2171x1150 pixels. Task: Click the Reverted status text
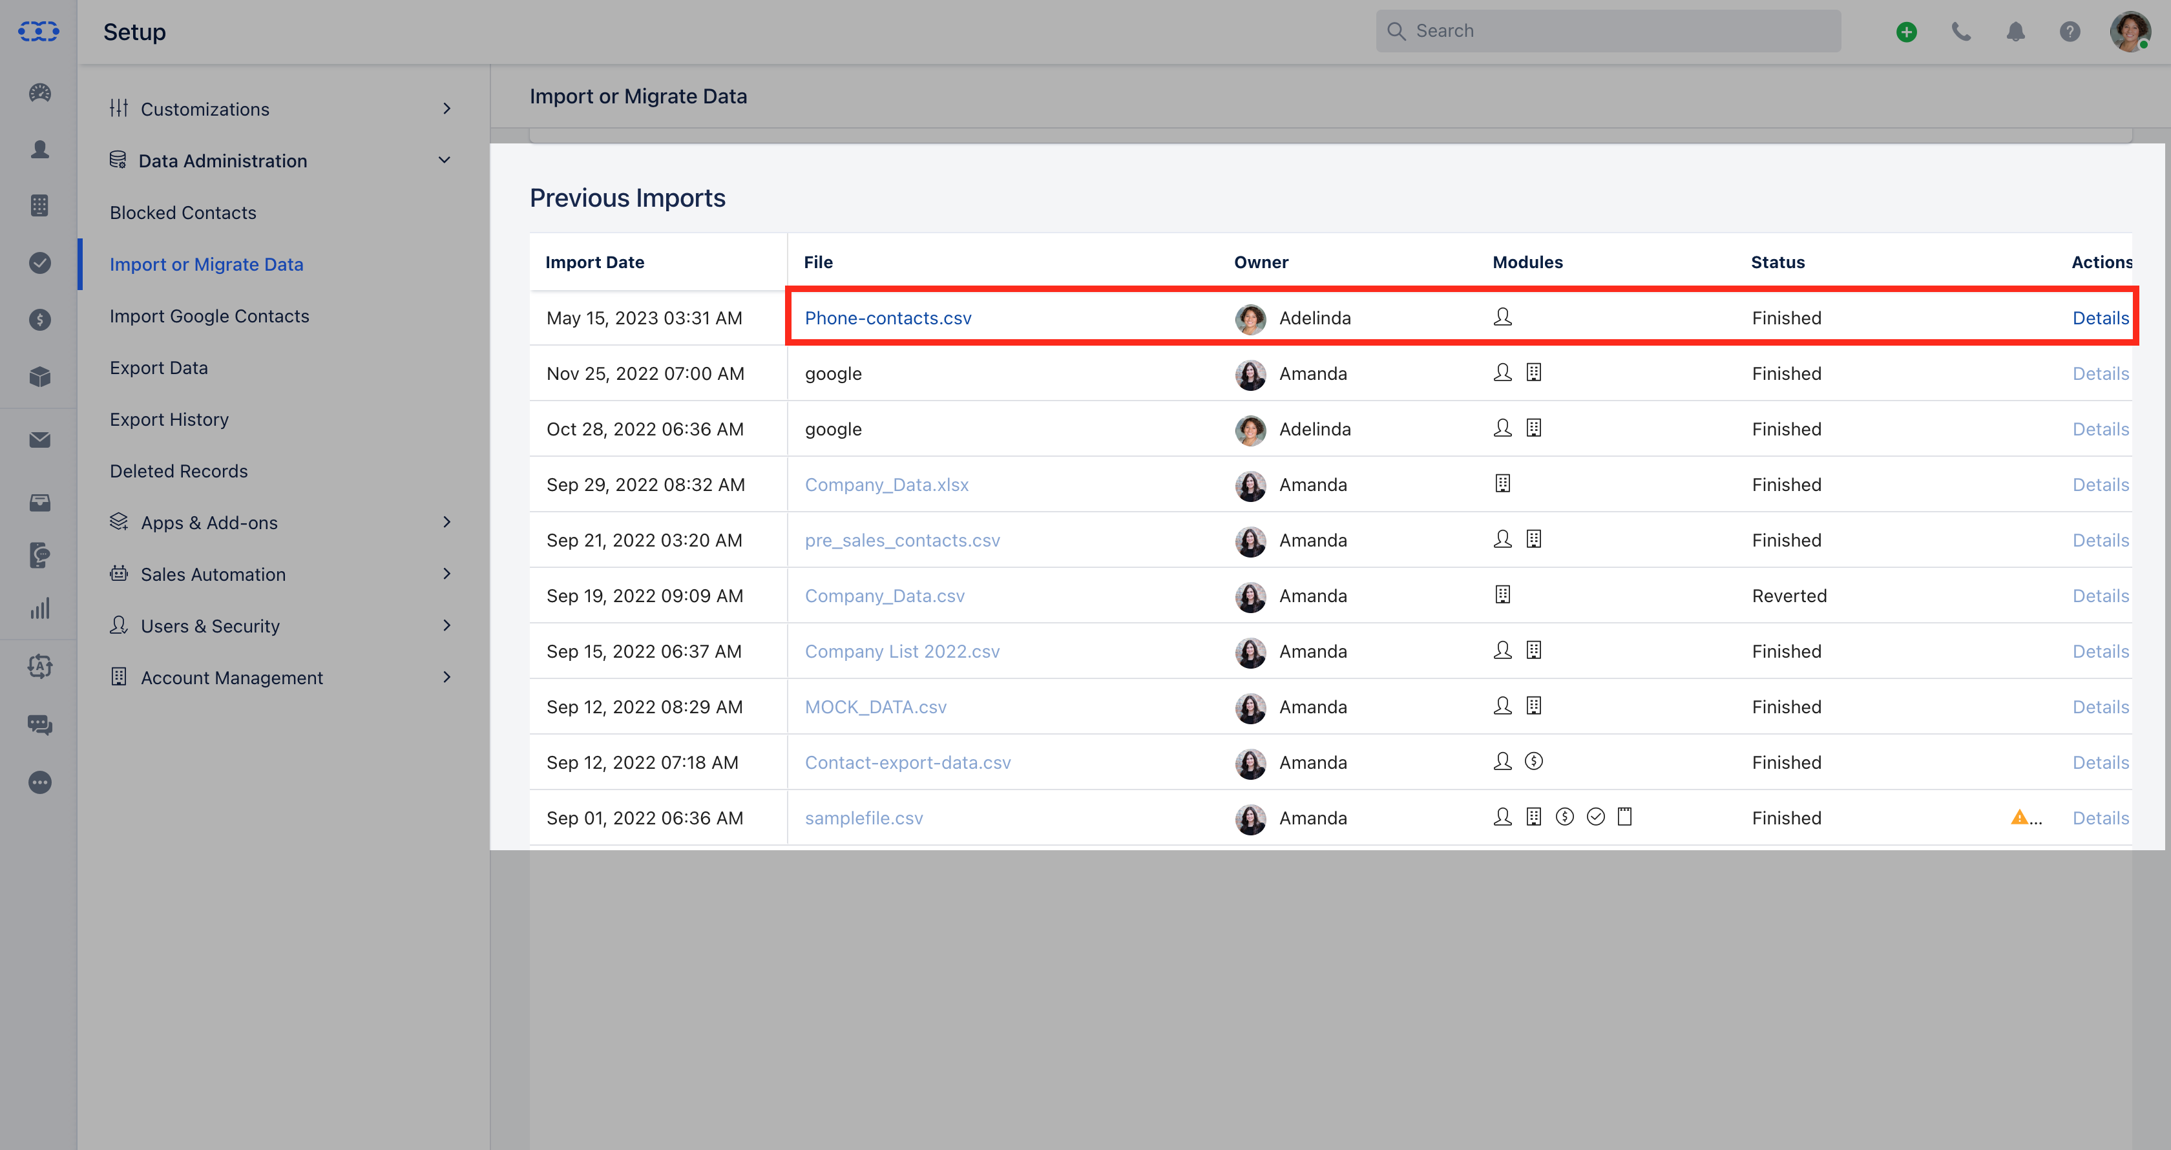[x=1789, y=596]
